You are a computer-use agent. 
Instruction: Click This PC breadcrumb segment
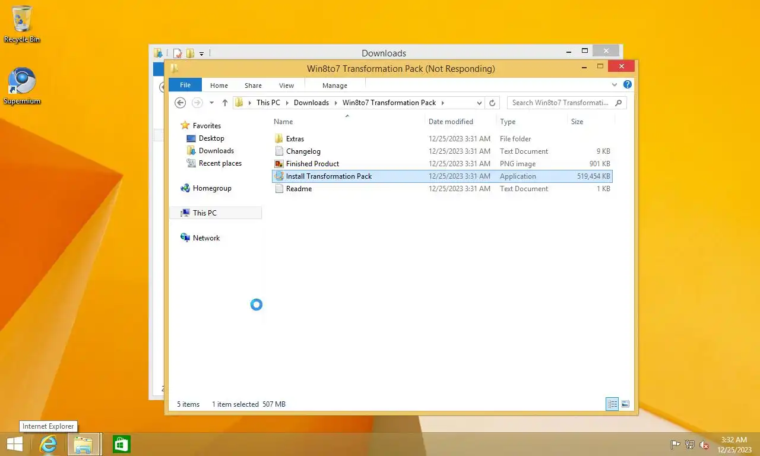[268, 103]
